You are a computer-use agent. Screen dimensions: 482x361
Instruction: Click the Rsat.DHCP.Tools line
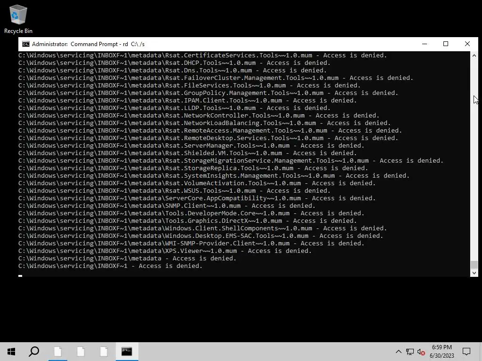pyautogui.click(x=174, y=63)
